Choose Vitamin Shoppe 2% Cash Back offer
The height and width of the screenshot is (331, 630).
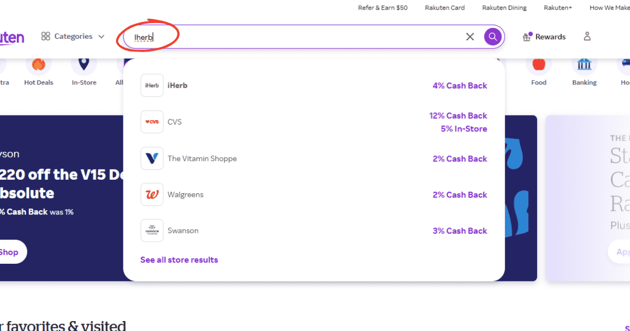[460, 159]
